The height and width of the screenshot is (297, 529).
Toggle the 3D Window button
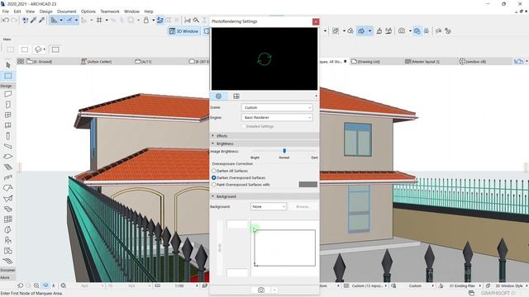pos(183,31)
